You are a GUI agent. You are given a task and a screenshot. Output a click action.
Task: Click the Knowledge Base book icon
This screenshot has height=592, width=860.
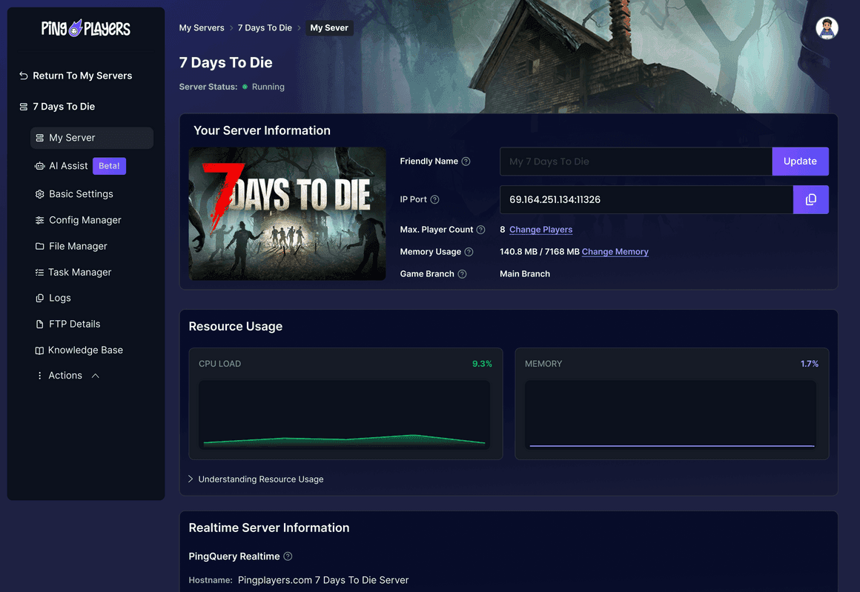point(39,350)
